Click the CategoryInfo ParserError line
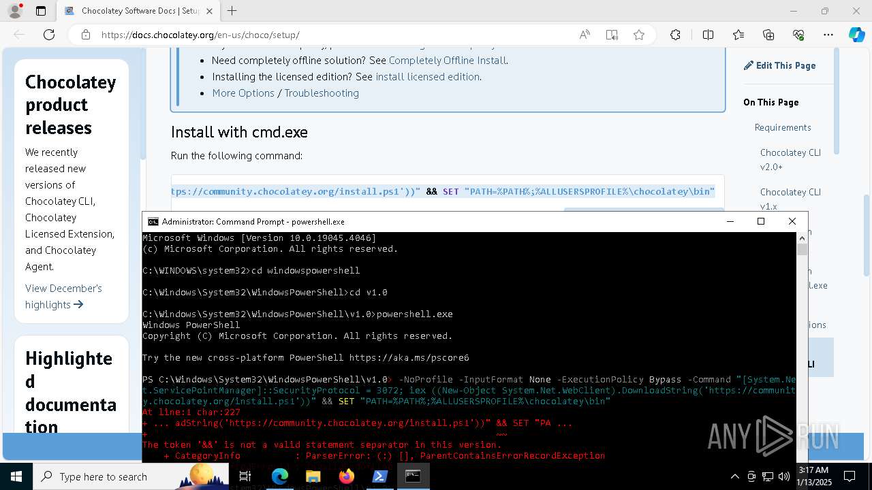This screenshot has width=872, height=490. coord(384,455)
